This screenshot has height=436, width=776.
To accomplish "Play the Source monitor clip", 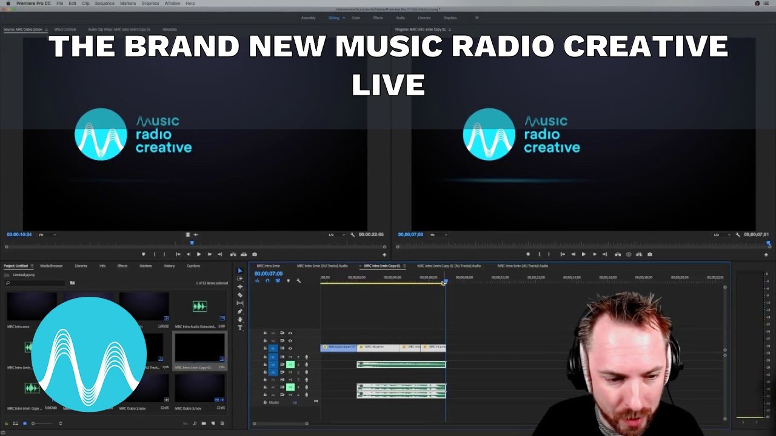I will 199,254.
